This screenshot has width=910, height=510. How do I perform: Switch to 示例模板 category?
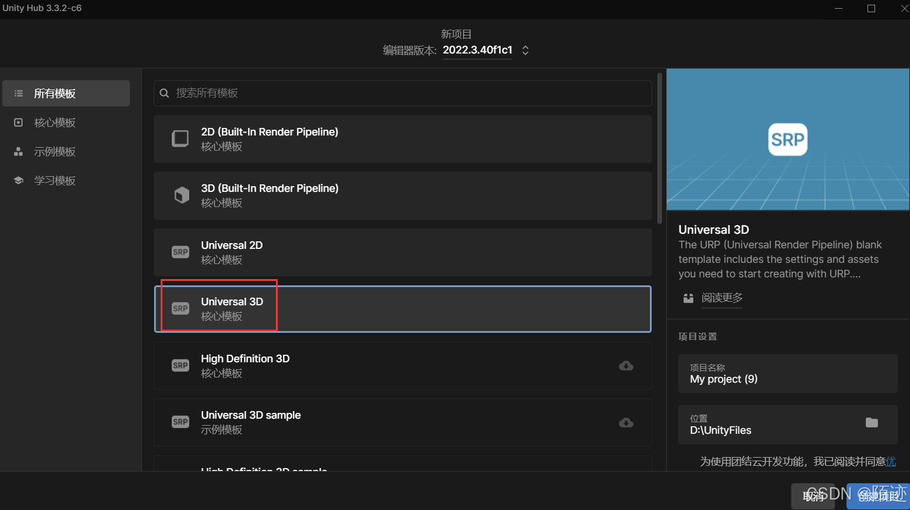pyautogui.click(x=66, y=151)
